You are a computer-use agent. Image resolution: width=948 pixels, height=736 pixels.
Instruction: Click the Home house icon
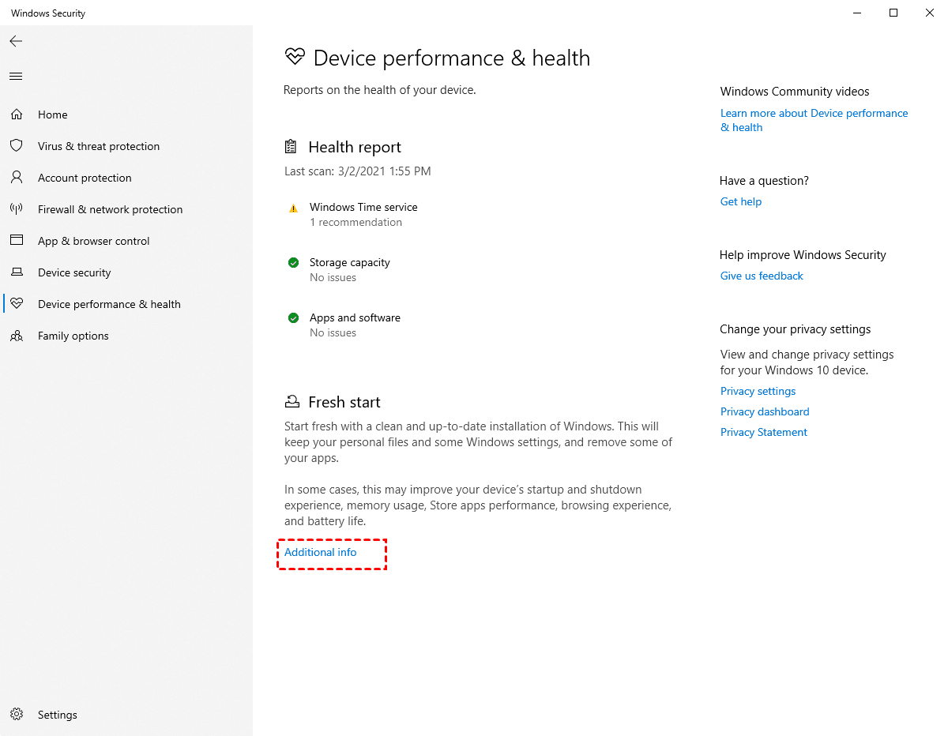16,115
